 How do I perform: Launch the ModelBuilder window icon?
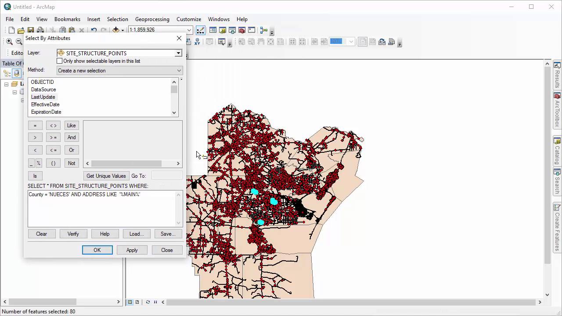264,30
